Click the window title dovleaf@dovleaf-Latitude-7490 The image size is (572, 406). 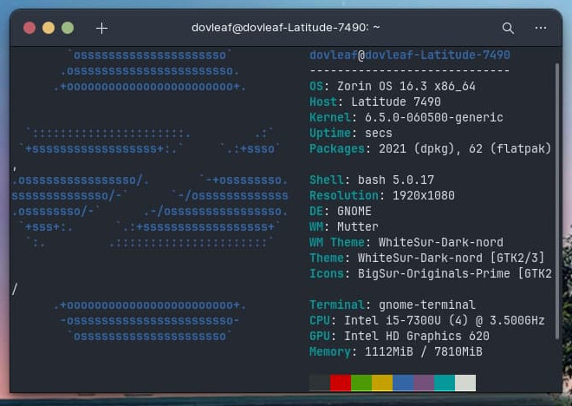coord(286,28)
